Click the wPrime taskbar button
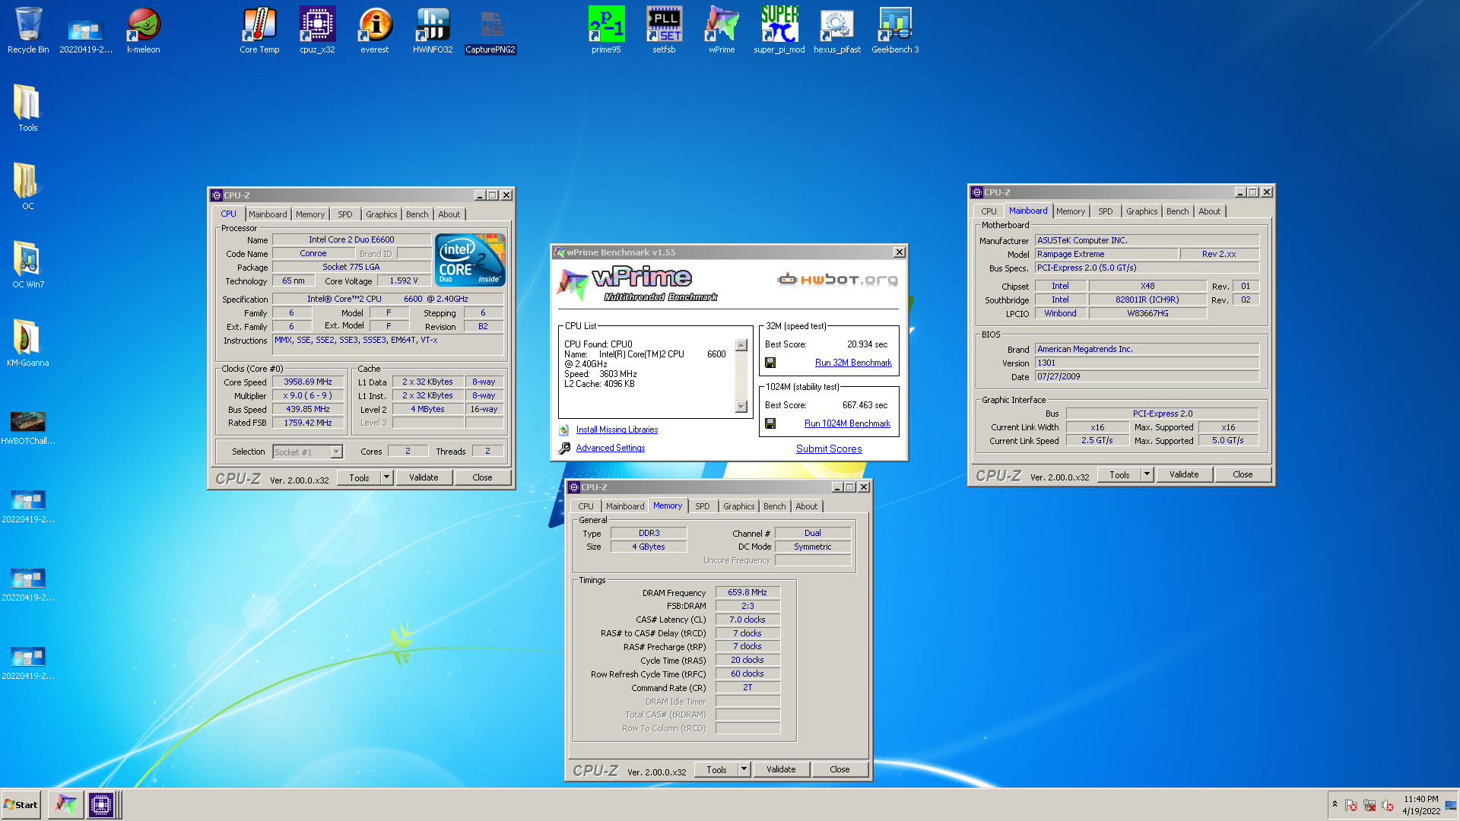The height and width of the screenshot is (821, 1460). click(x=65, y=804)
